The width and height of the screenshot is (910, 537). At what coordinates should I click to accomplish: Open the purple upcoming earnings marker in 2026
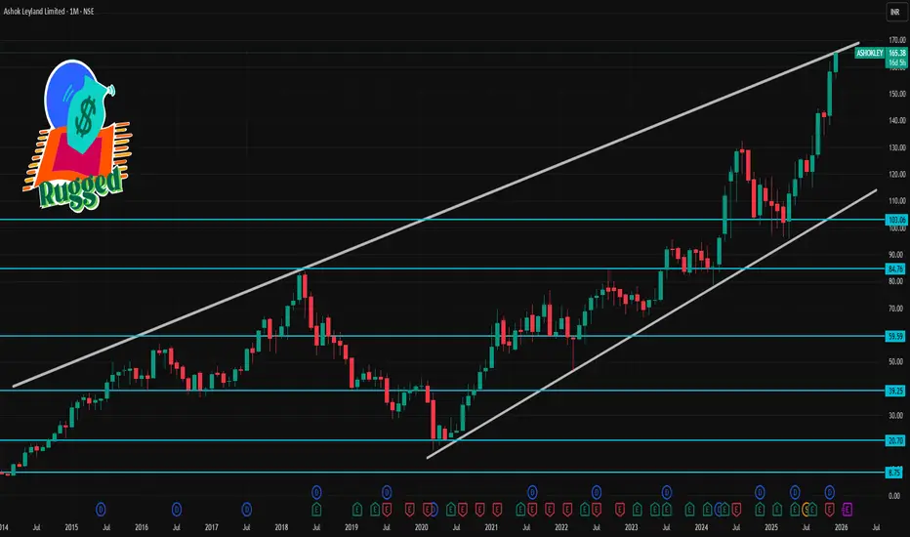847,510
